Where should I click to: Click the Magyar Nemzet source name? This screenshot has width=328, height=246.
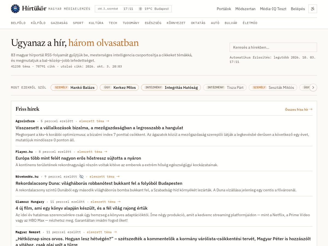[x=28, y=232]
